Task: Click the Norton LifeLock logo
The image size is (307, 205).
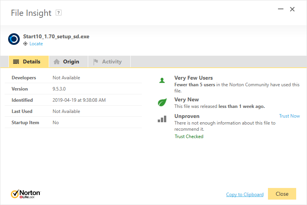Action: (x=26, y=194)
